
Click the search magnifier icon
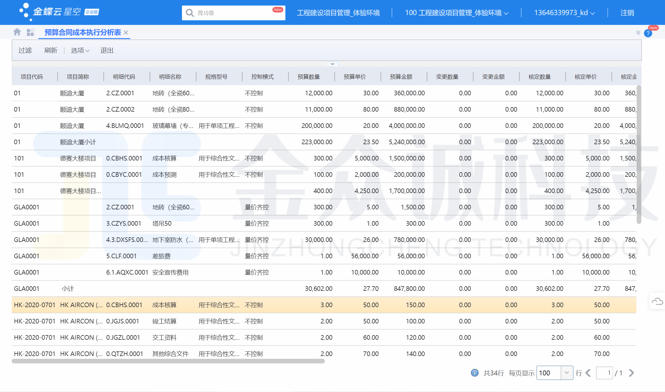tap(190, 13)
